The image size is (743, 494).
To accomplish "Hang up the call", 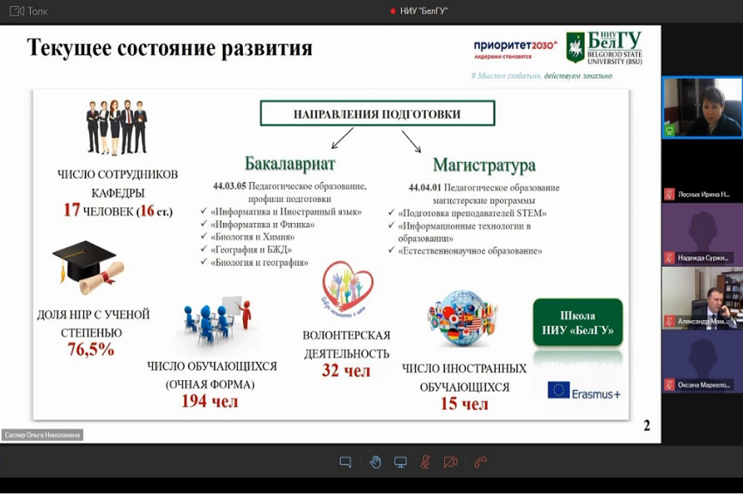I will tap(480, 463).
